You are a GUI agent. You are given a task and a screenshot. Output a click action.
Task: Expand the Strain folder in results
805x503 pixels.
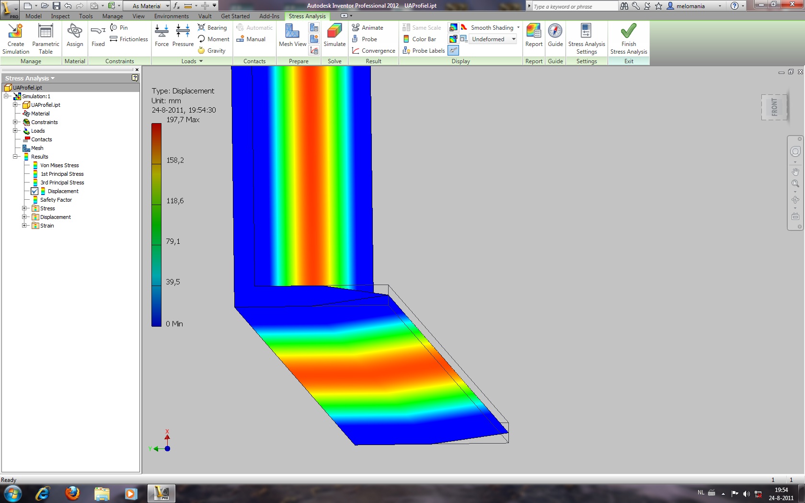tap(24, 226)
